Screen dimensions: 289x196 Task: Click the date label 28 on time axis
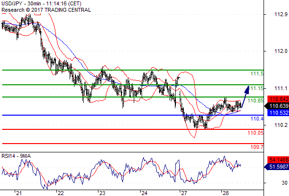(226, 193)
